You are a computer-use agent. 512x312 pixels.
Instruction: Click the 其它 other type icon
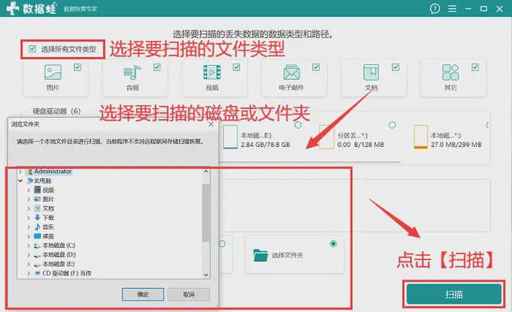point(451,72)
